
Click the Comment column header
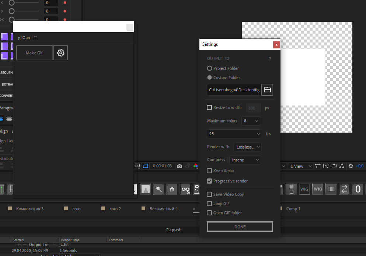116,240
